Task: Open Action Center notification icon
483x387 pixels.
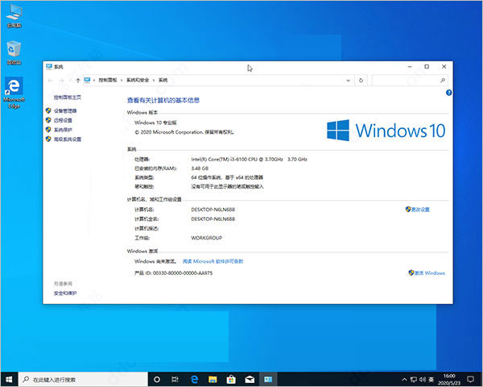Action: coord(470,380)
